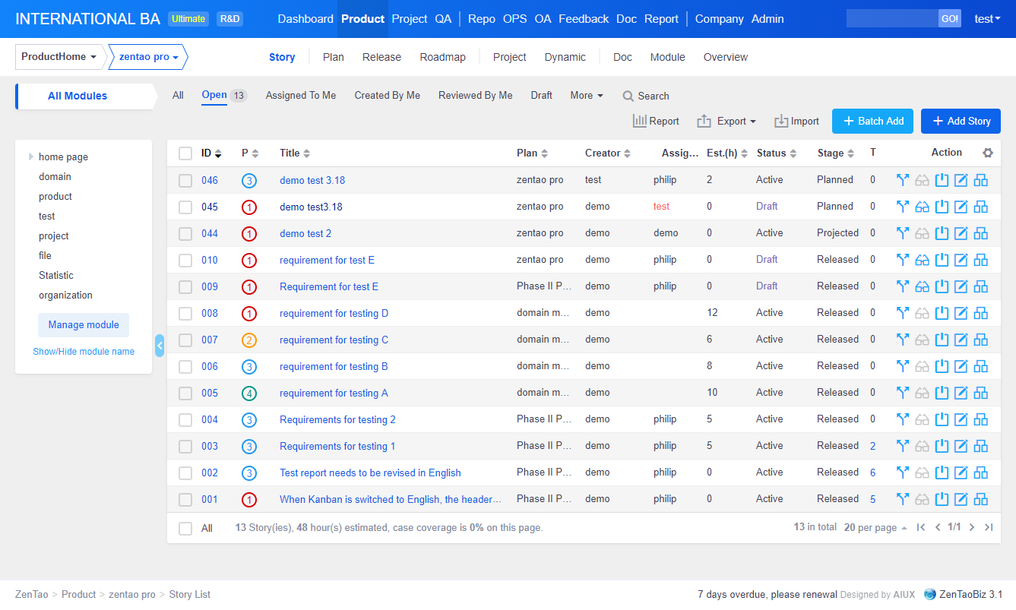Click the Search magnifier icon
This screenshot has height=610, width=1016.
(628, 96)
